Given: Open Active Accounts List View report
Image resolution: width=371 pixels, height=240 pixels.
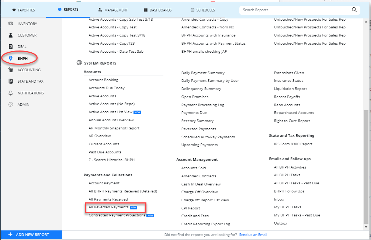Looking at the screenshot, I should [111, 112].
